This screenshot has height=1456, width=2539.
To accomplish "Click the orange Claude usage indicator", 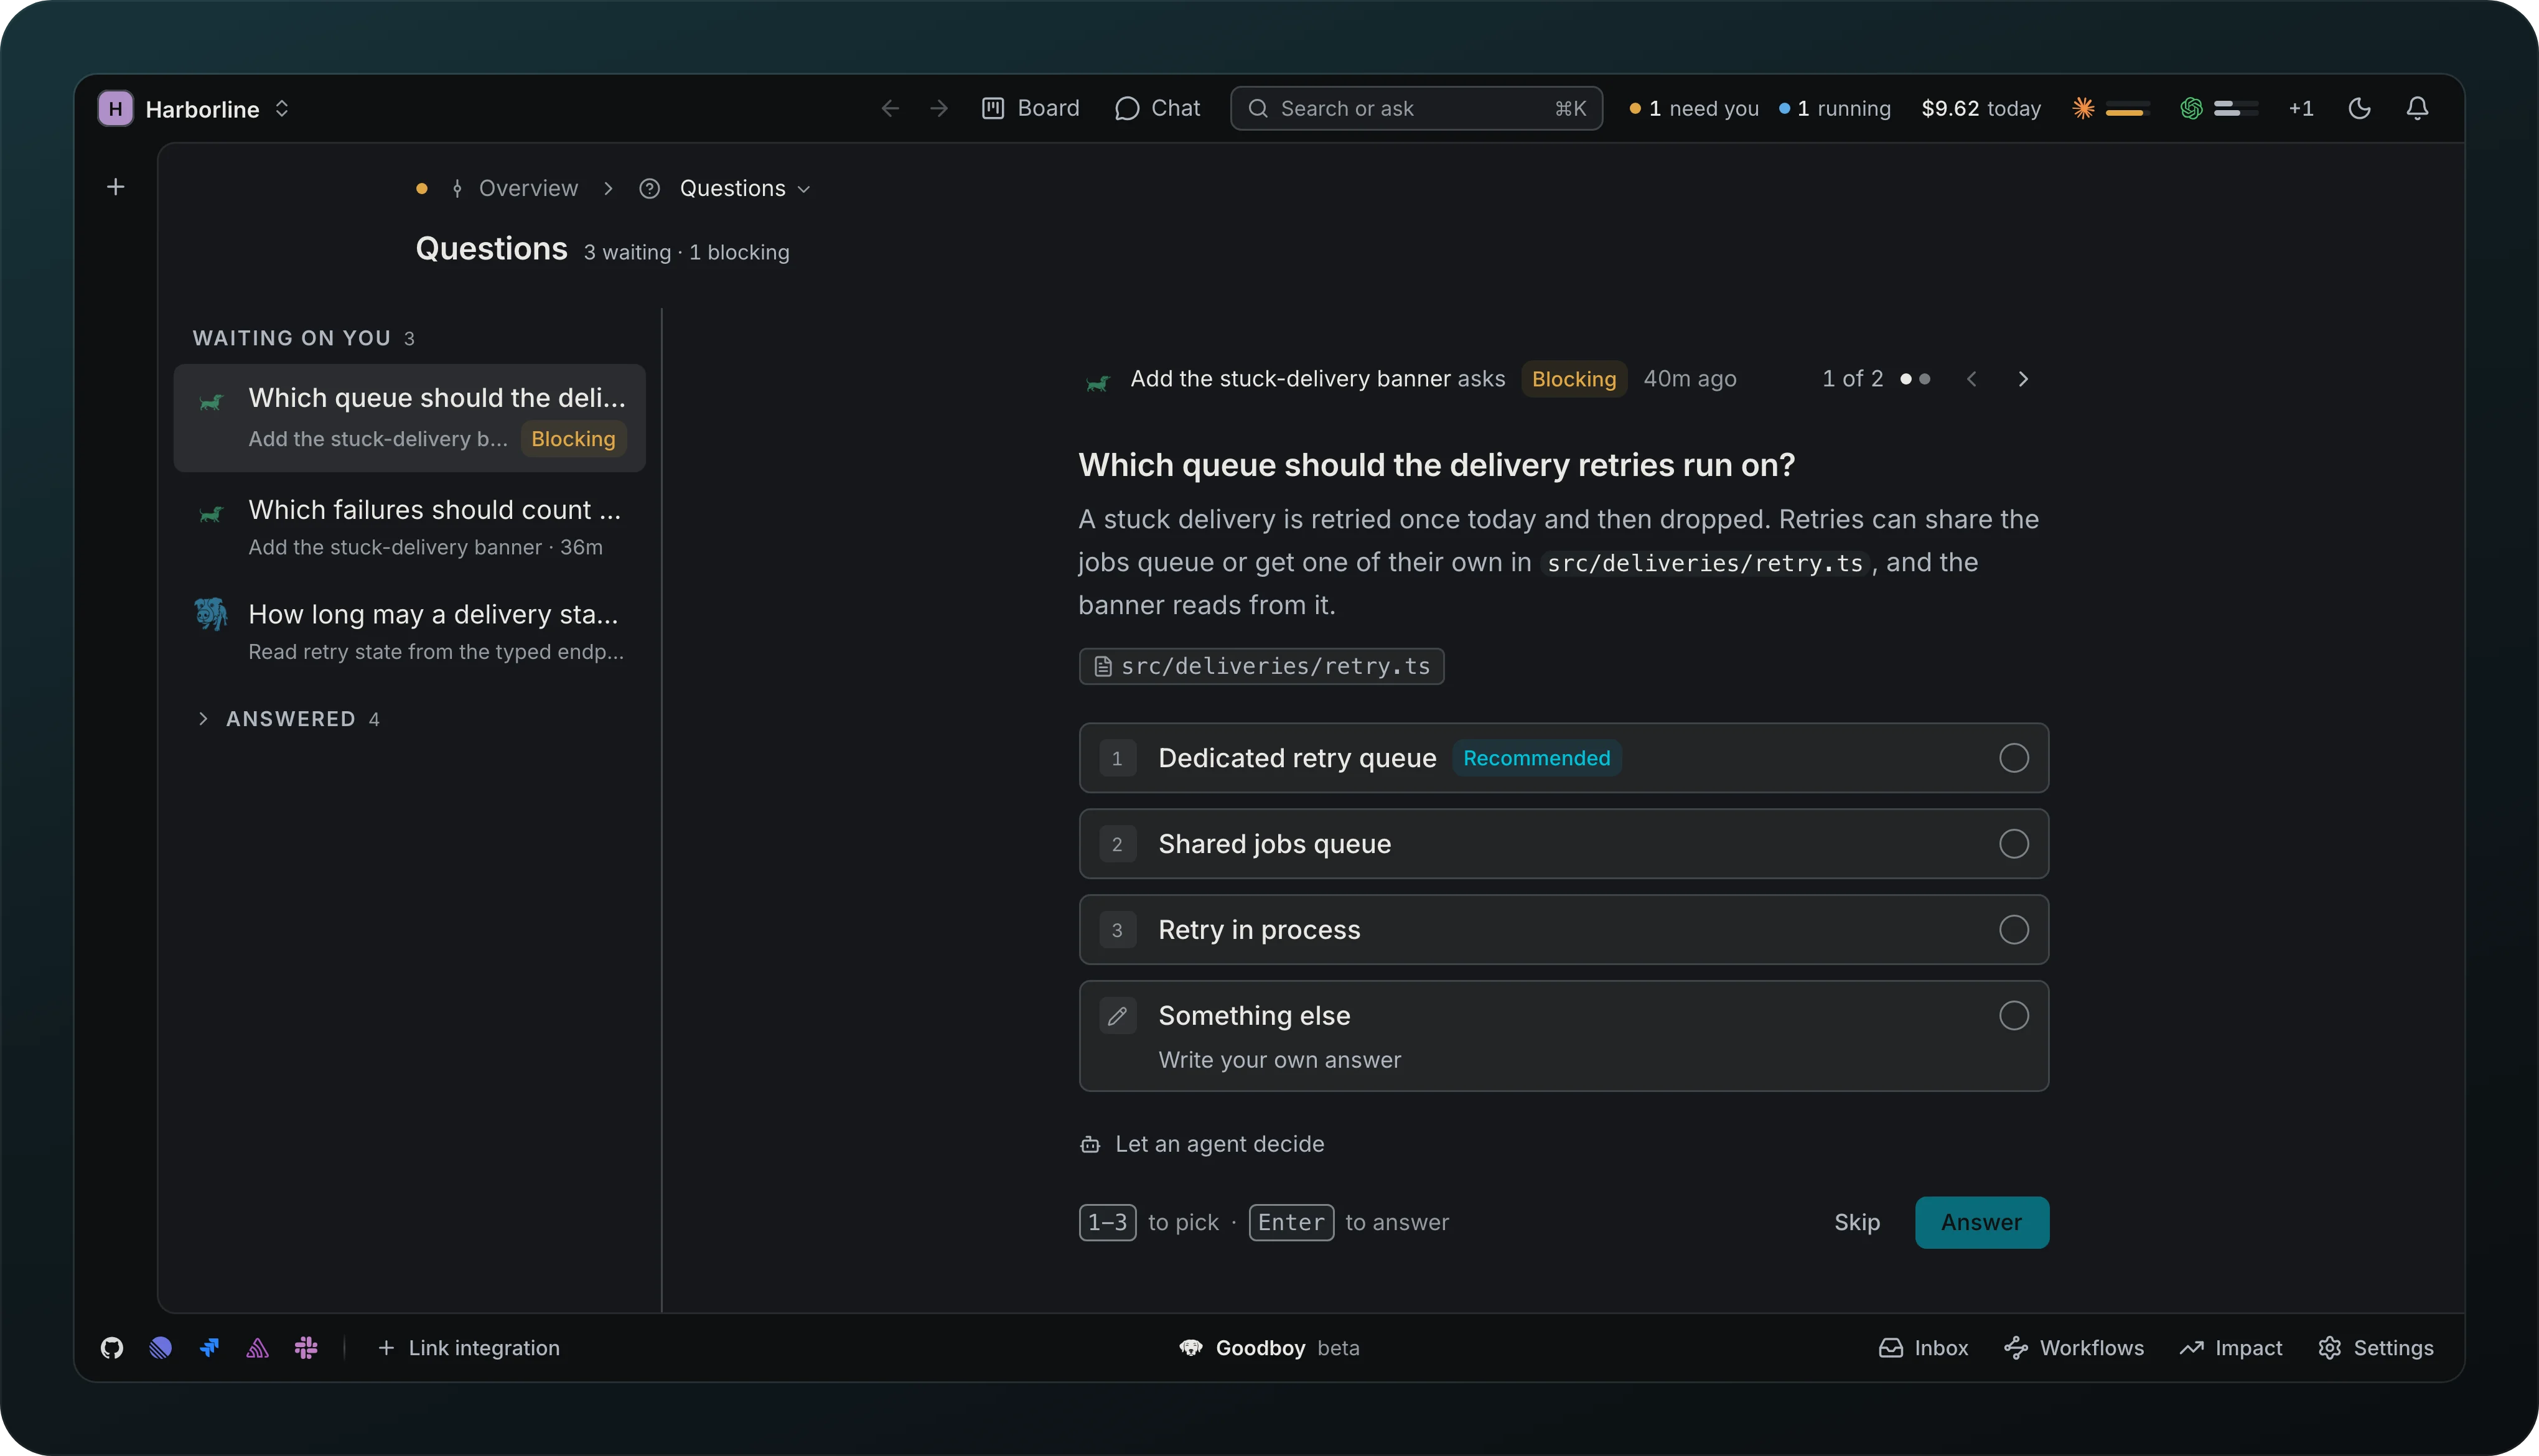I will pos(2110,108).
